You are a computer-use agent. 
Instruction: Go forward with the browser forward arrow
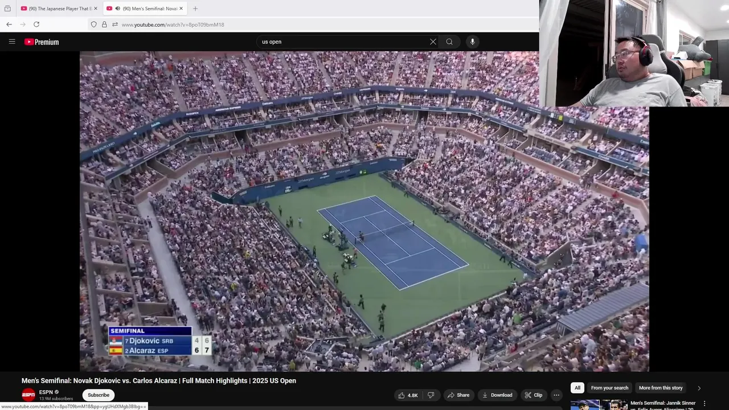point(23,24)
